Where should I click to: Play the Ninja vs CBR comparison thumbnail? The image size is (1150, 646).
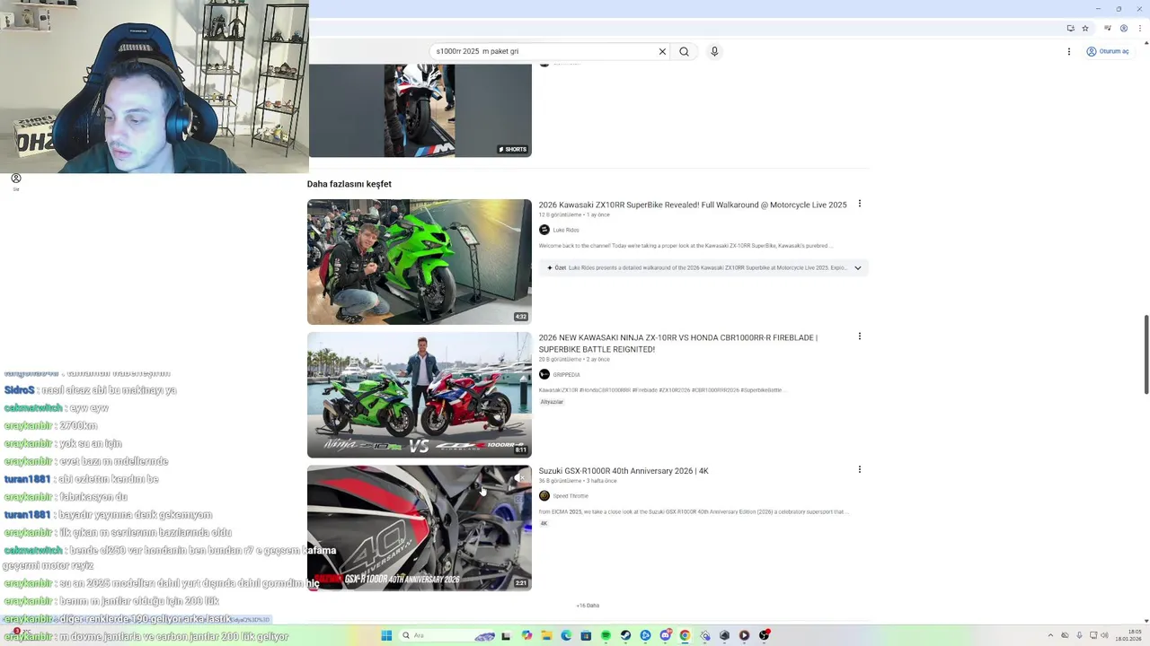pos(420,395)
